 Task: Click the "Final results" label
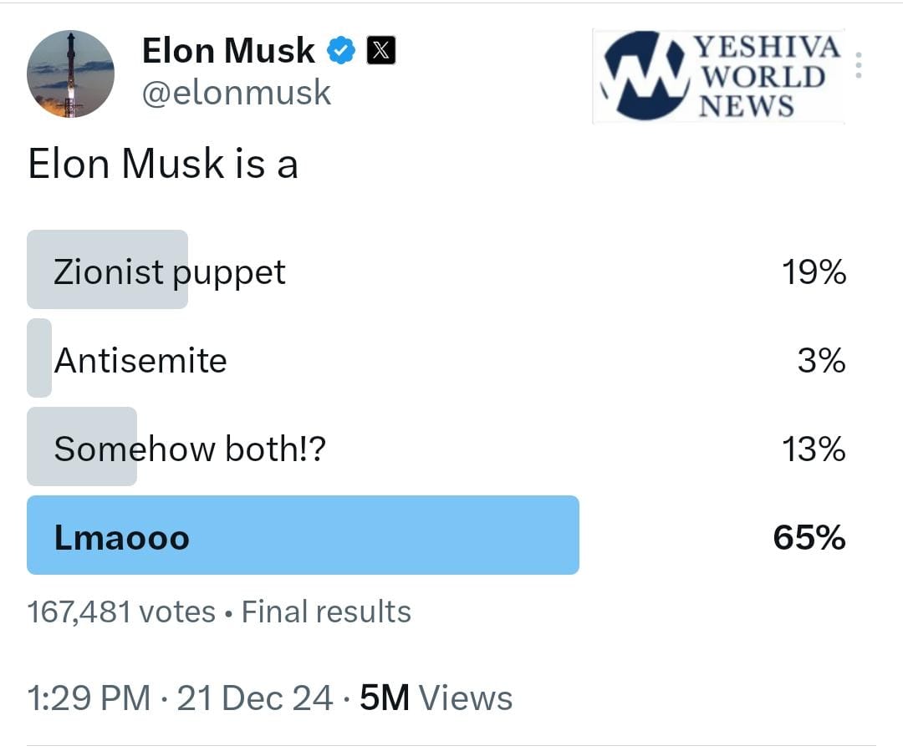(326, 612)
